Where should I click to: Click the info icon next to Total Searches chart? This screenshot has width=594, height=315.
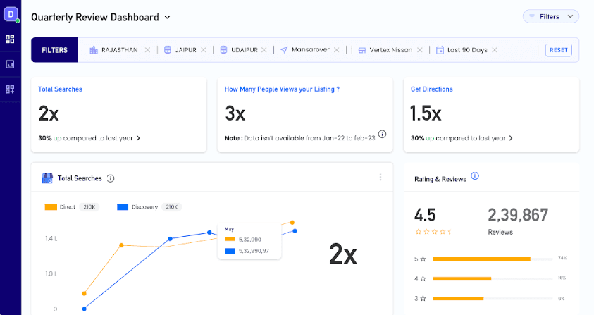point(111,178)
